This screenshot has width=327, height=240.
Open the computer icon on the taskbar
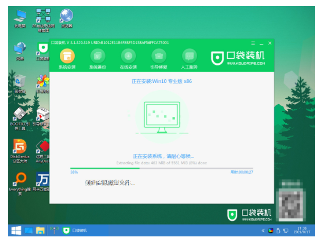coord(28,230)
